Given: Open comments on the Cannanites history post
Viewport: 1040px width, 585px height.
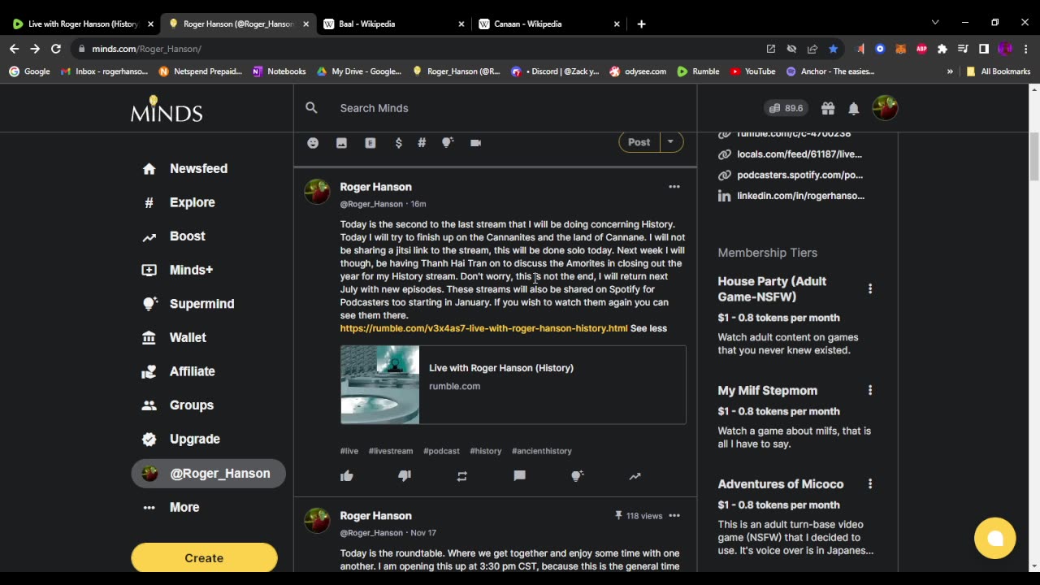Looking at the screenshot, I should [520, 476].
